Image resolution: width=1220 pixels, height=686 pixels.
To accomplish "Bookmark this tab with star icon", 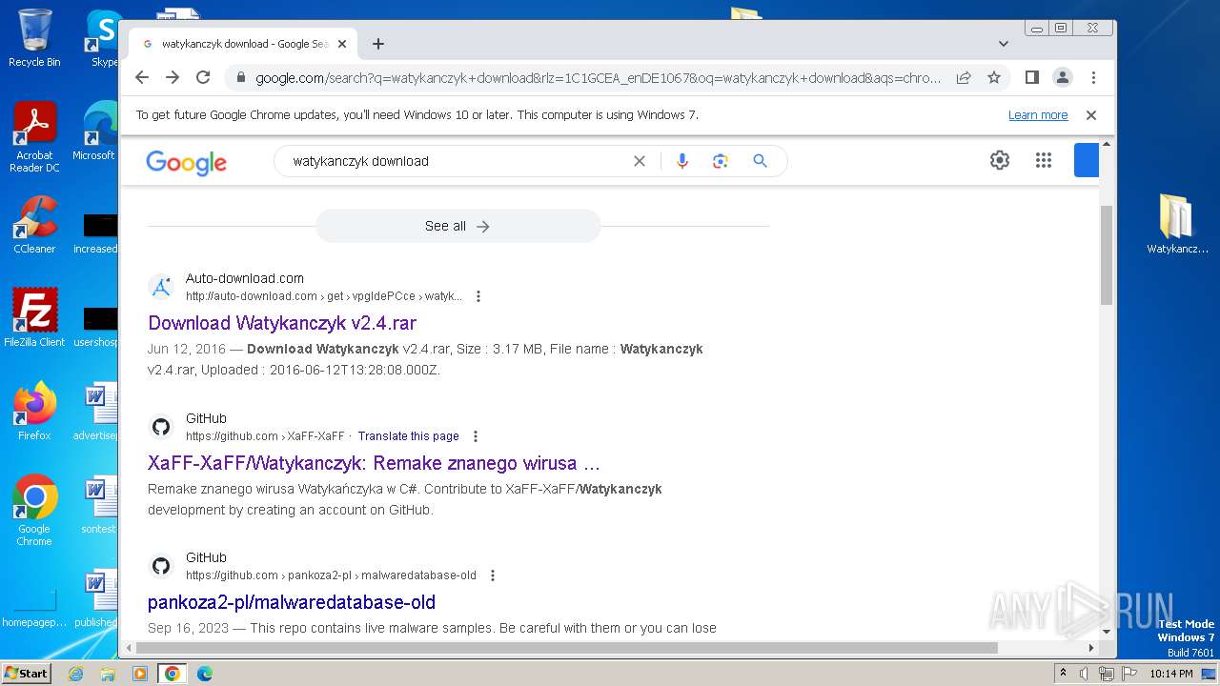I will (994, 77).
